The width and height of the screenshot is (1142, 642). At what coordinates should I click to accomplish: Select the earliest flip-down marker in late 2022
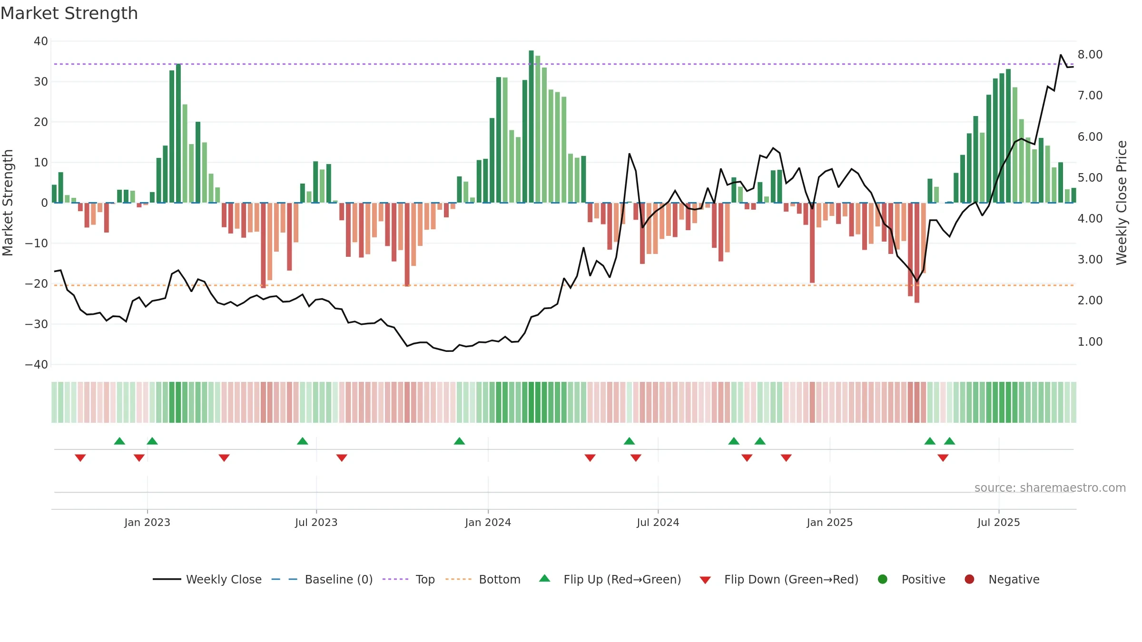point(80,458)
